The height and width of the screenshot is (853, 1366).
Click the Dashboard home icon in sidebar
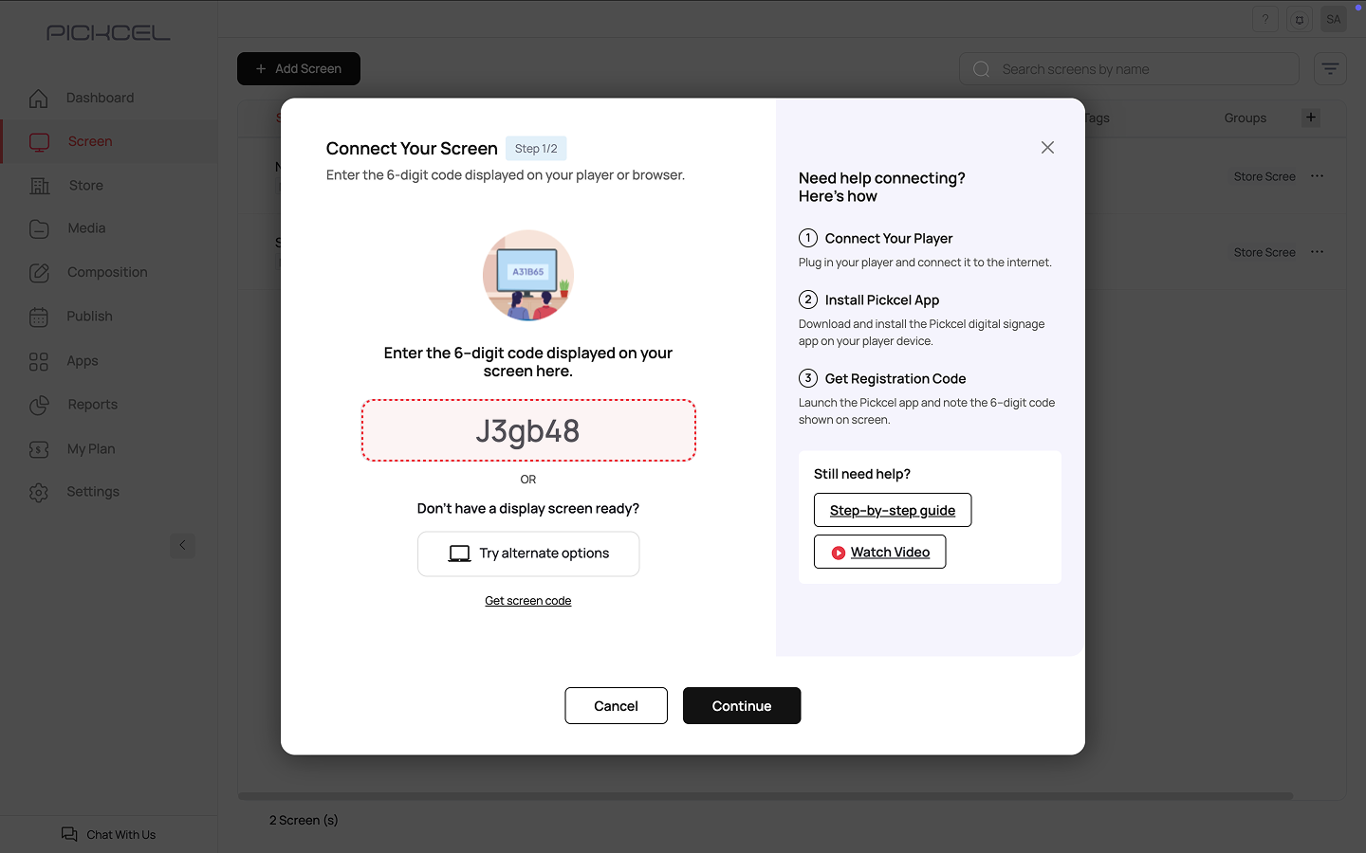[x=39, y=99]
